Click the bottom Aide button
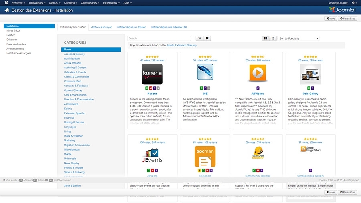Viewport: 361px width, 203px height. 331,192
